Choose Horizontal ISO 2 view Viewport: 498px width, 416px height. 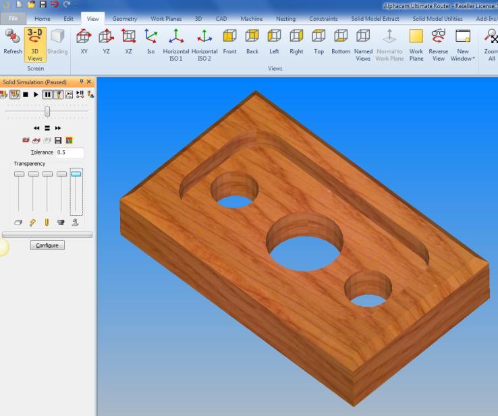(204, 44)
